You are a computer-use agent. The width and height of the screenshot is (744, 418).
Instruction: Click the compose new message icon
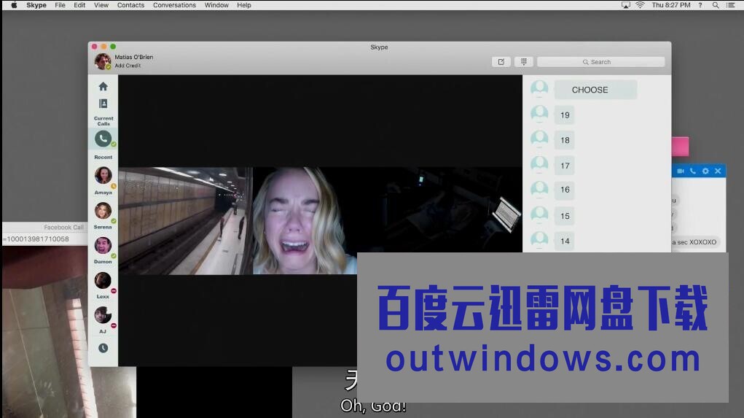click(501, 62)
